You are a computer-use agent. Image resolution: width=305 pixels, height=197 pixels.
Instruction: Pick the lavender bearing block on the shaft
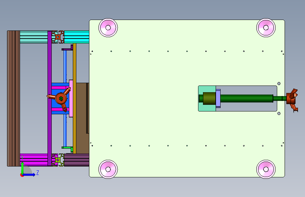coord(218,98)
